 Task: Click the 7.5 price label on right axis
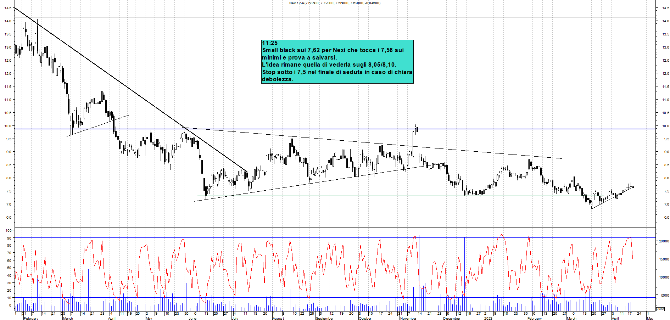666,191
